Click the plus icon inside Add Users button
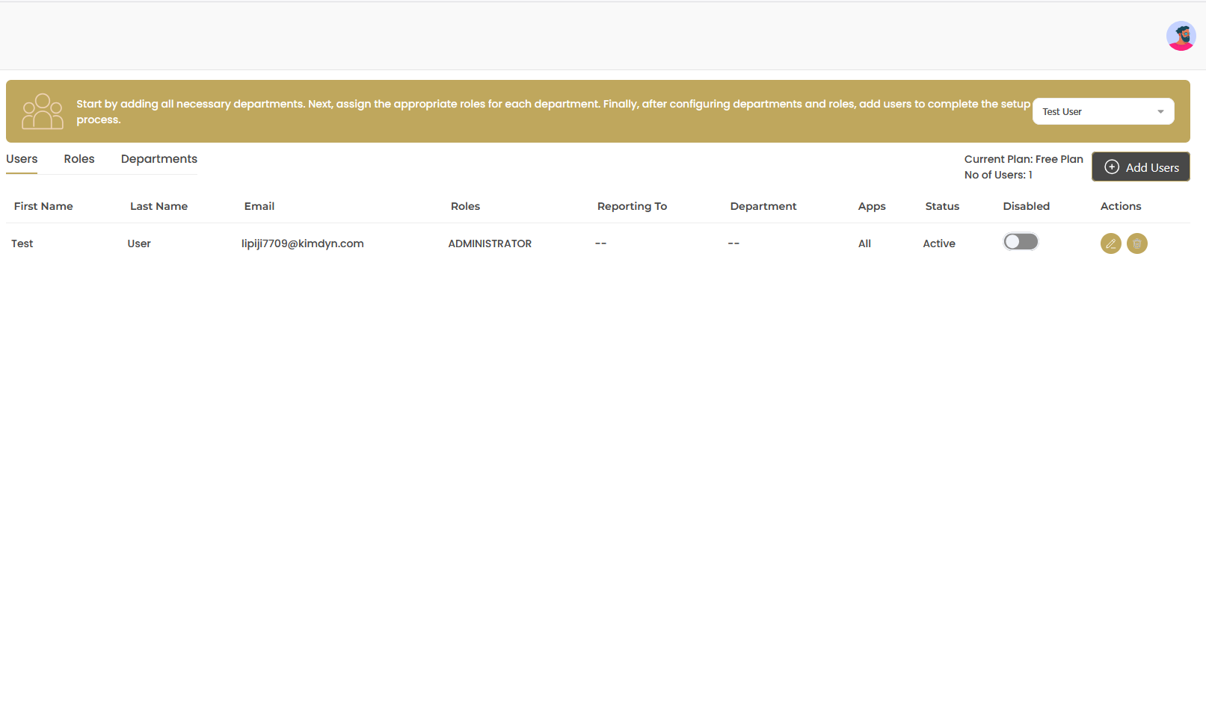1206x705 pixels. coord(1112,167)
